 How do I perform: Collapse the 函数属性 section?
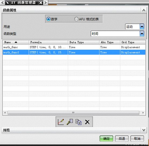(x=144, y=10)
